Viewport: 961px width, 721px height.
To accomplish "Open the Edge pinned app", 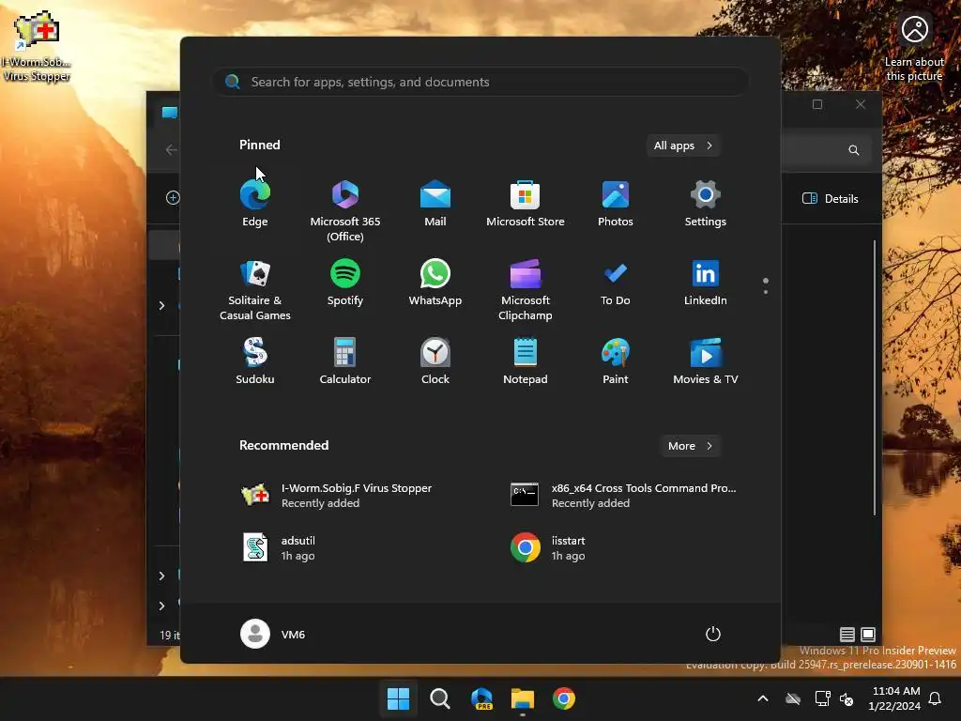I will tap(255, 204).
